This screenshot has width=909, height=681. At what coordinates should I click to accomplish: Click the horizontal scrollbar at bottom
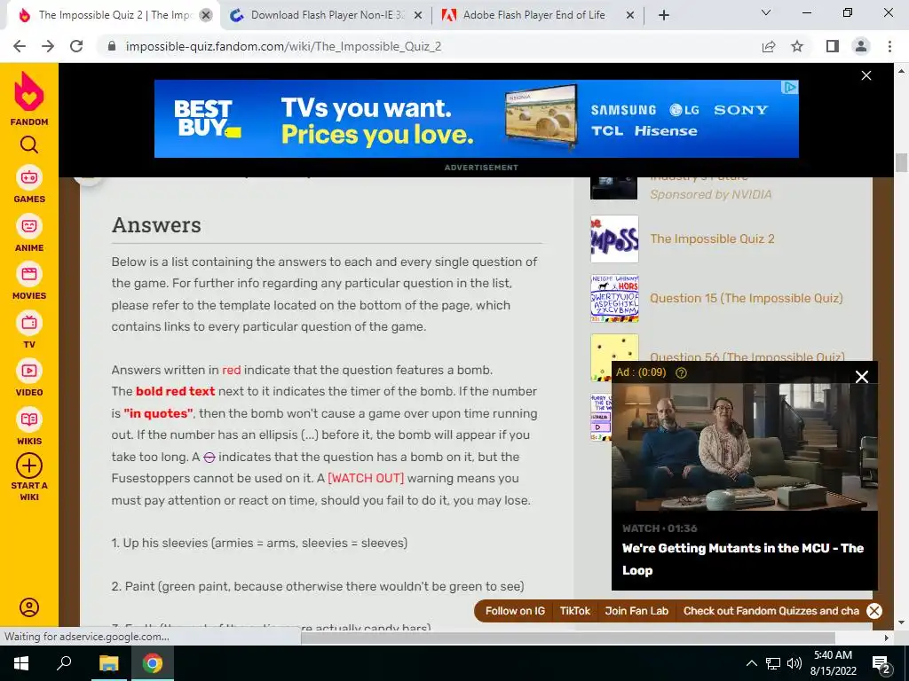pos(568,638)
